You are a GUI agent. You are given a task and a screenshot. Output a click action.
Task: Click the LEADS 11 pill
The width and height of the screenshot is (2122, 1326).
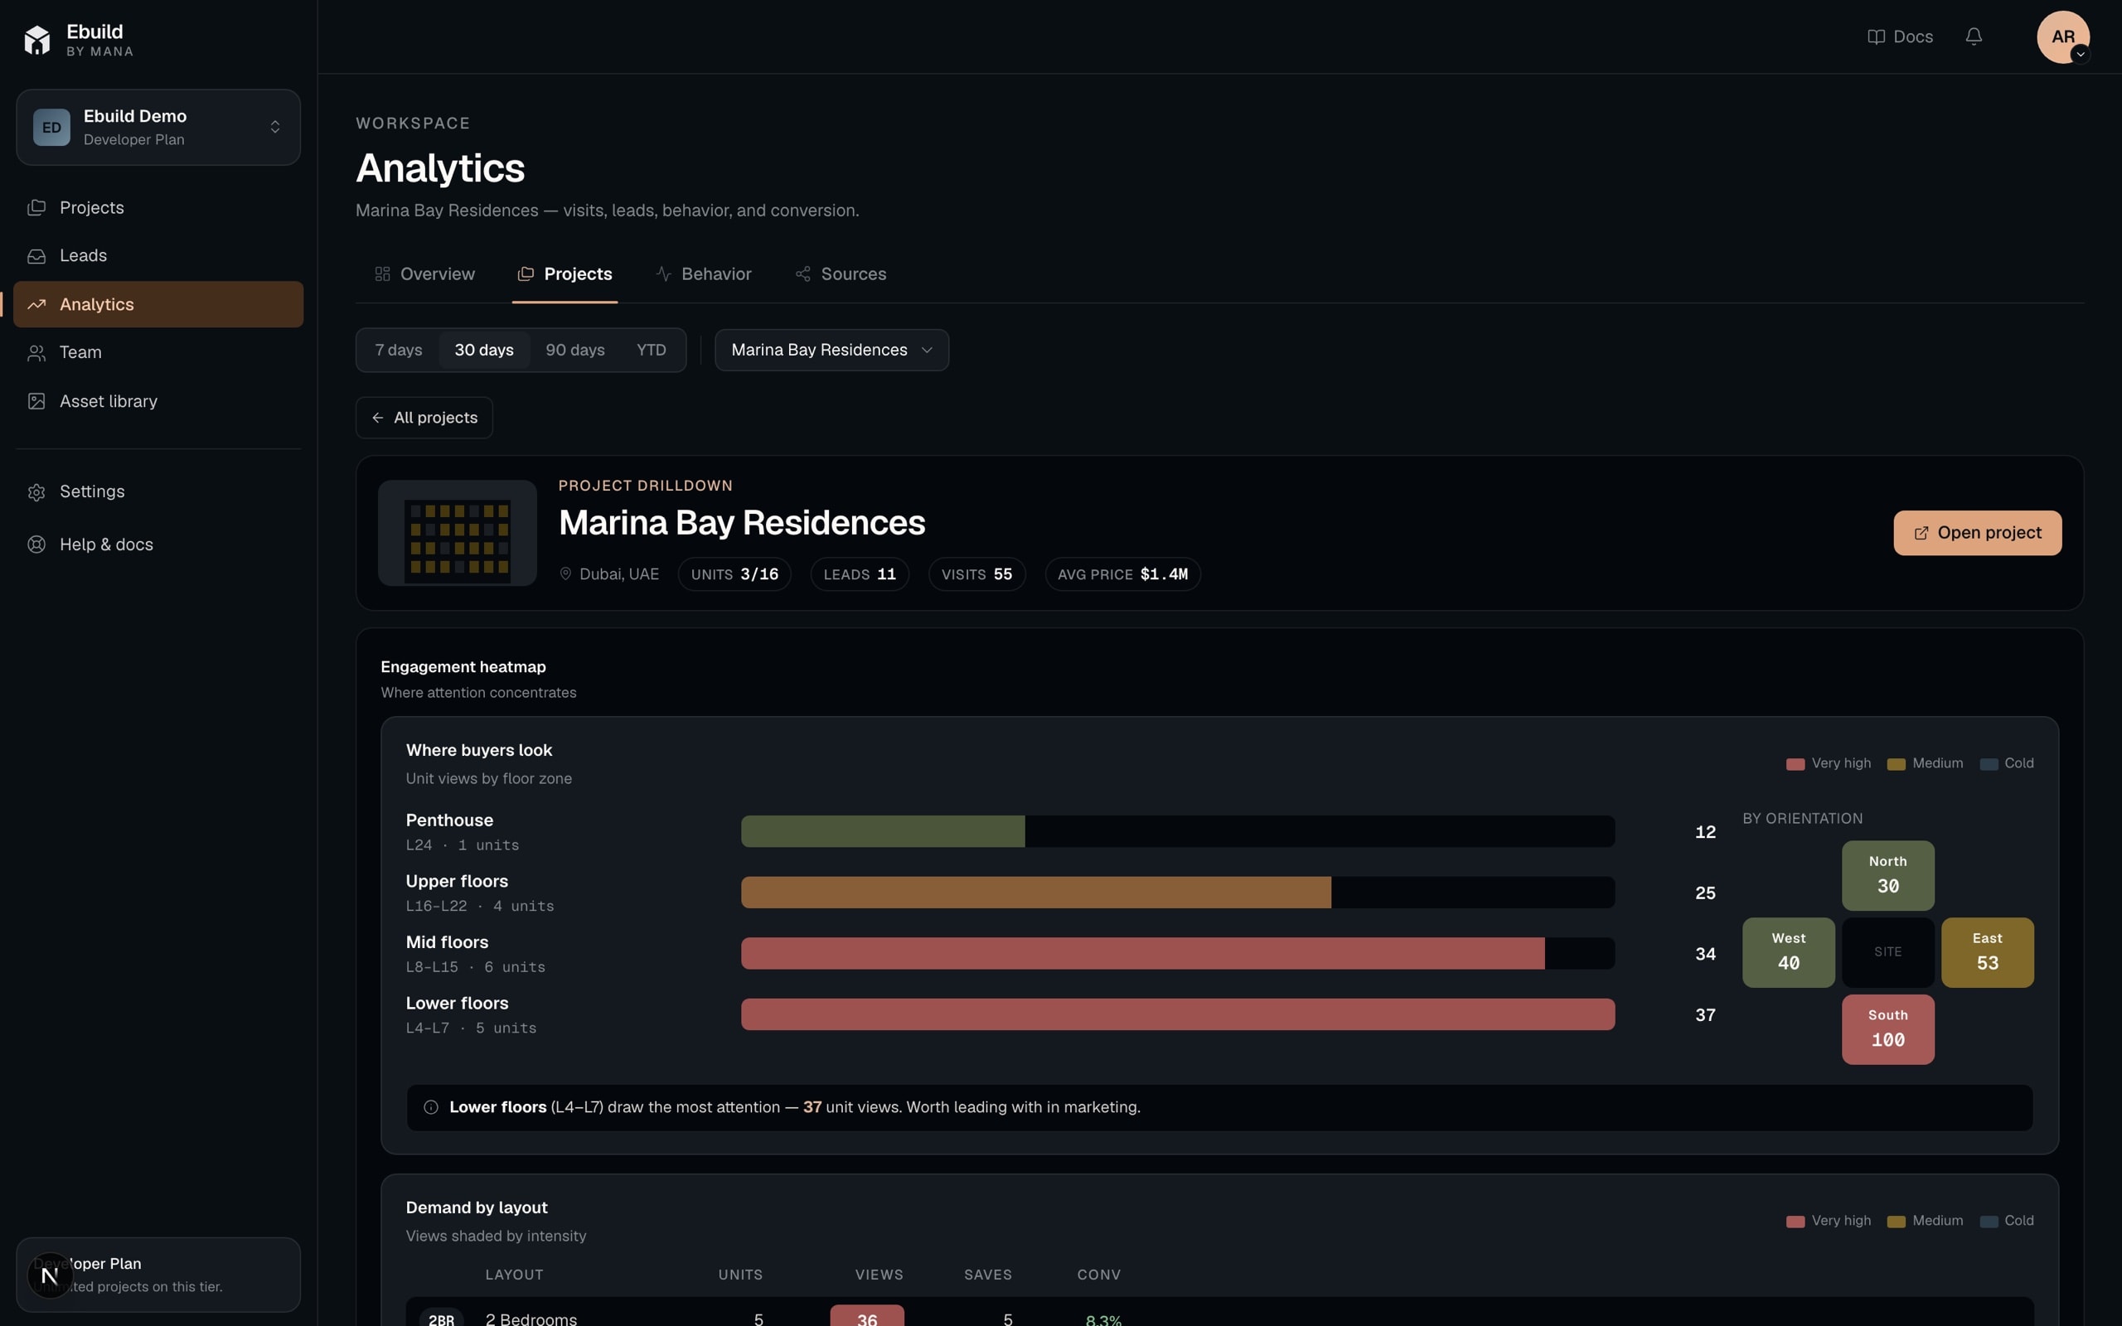point(860,574)
